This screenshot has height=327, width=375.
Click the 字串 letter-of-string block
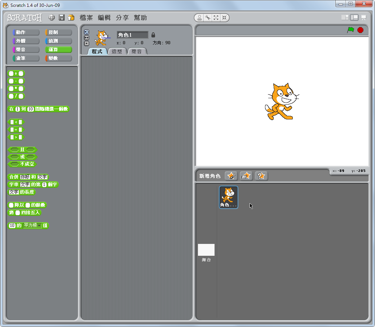(x=33, y=185)
